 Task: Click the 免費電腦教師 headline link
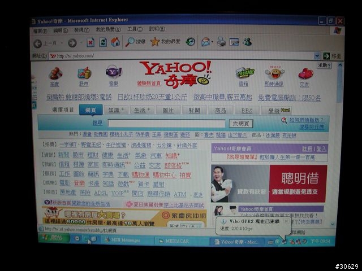[x=289, y=98]
